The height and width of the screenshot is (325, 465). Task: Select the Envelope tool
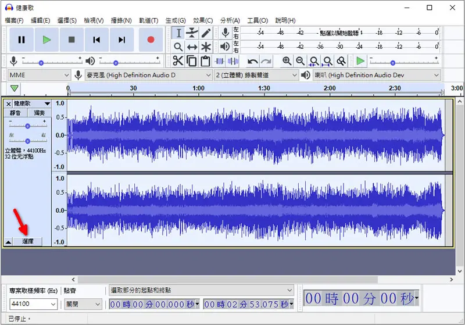pyautogui.click(x=192, y=33)
